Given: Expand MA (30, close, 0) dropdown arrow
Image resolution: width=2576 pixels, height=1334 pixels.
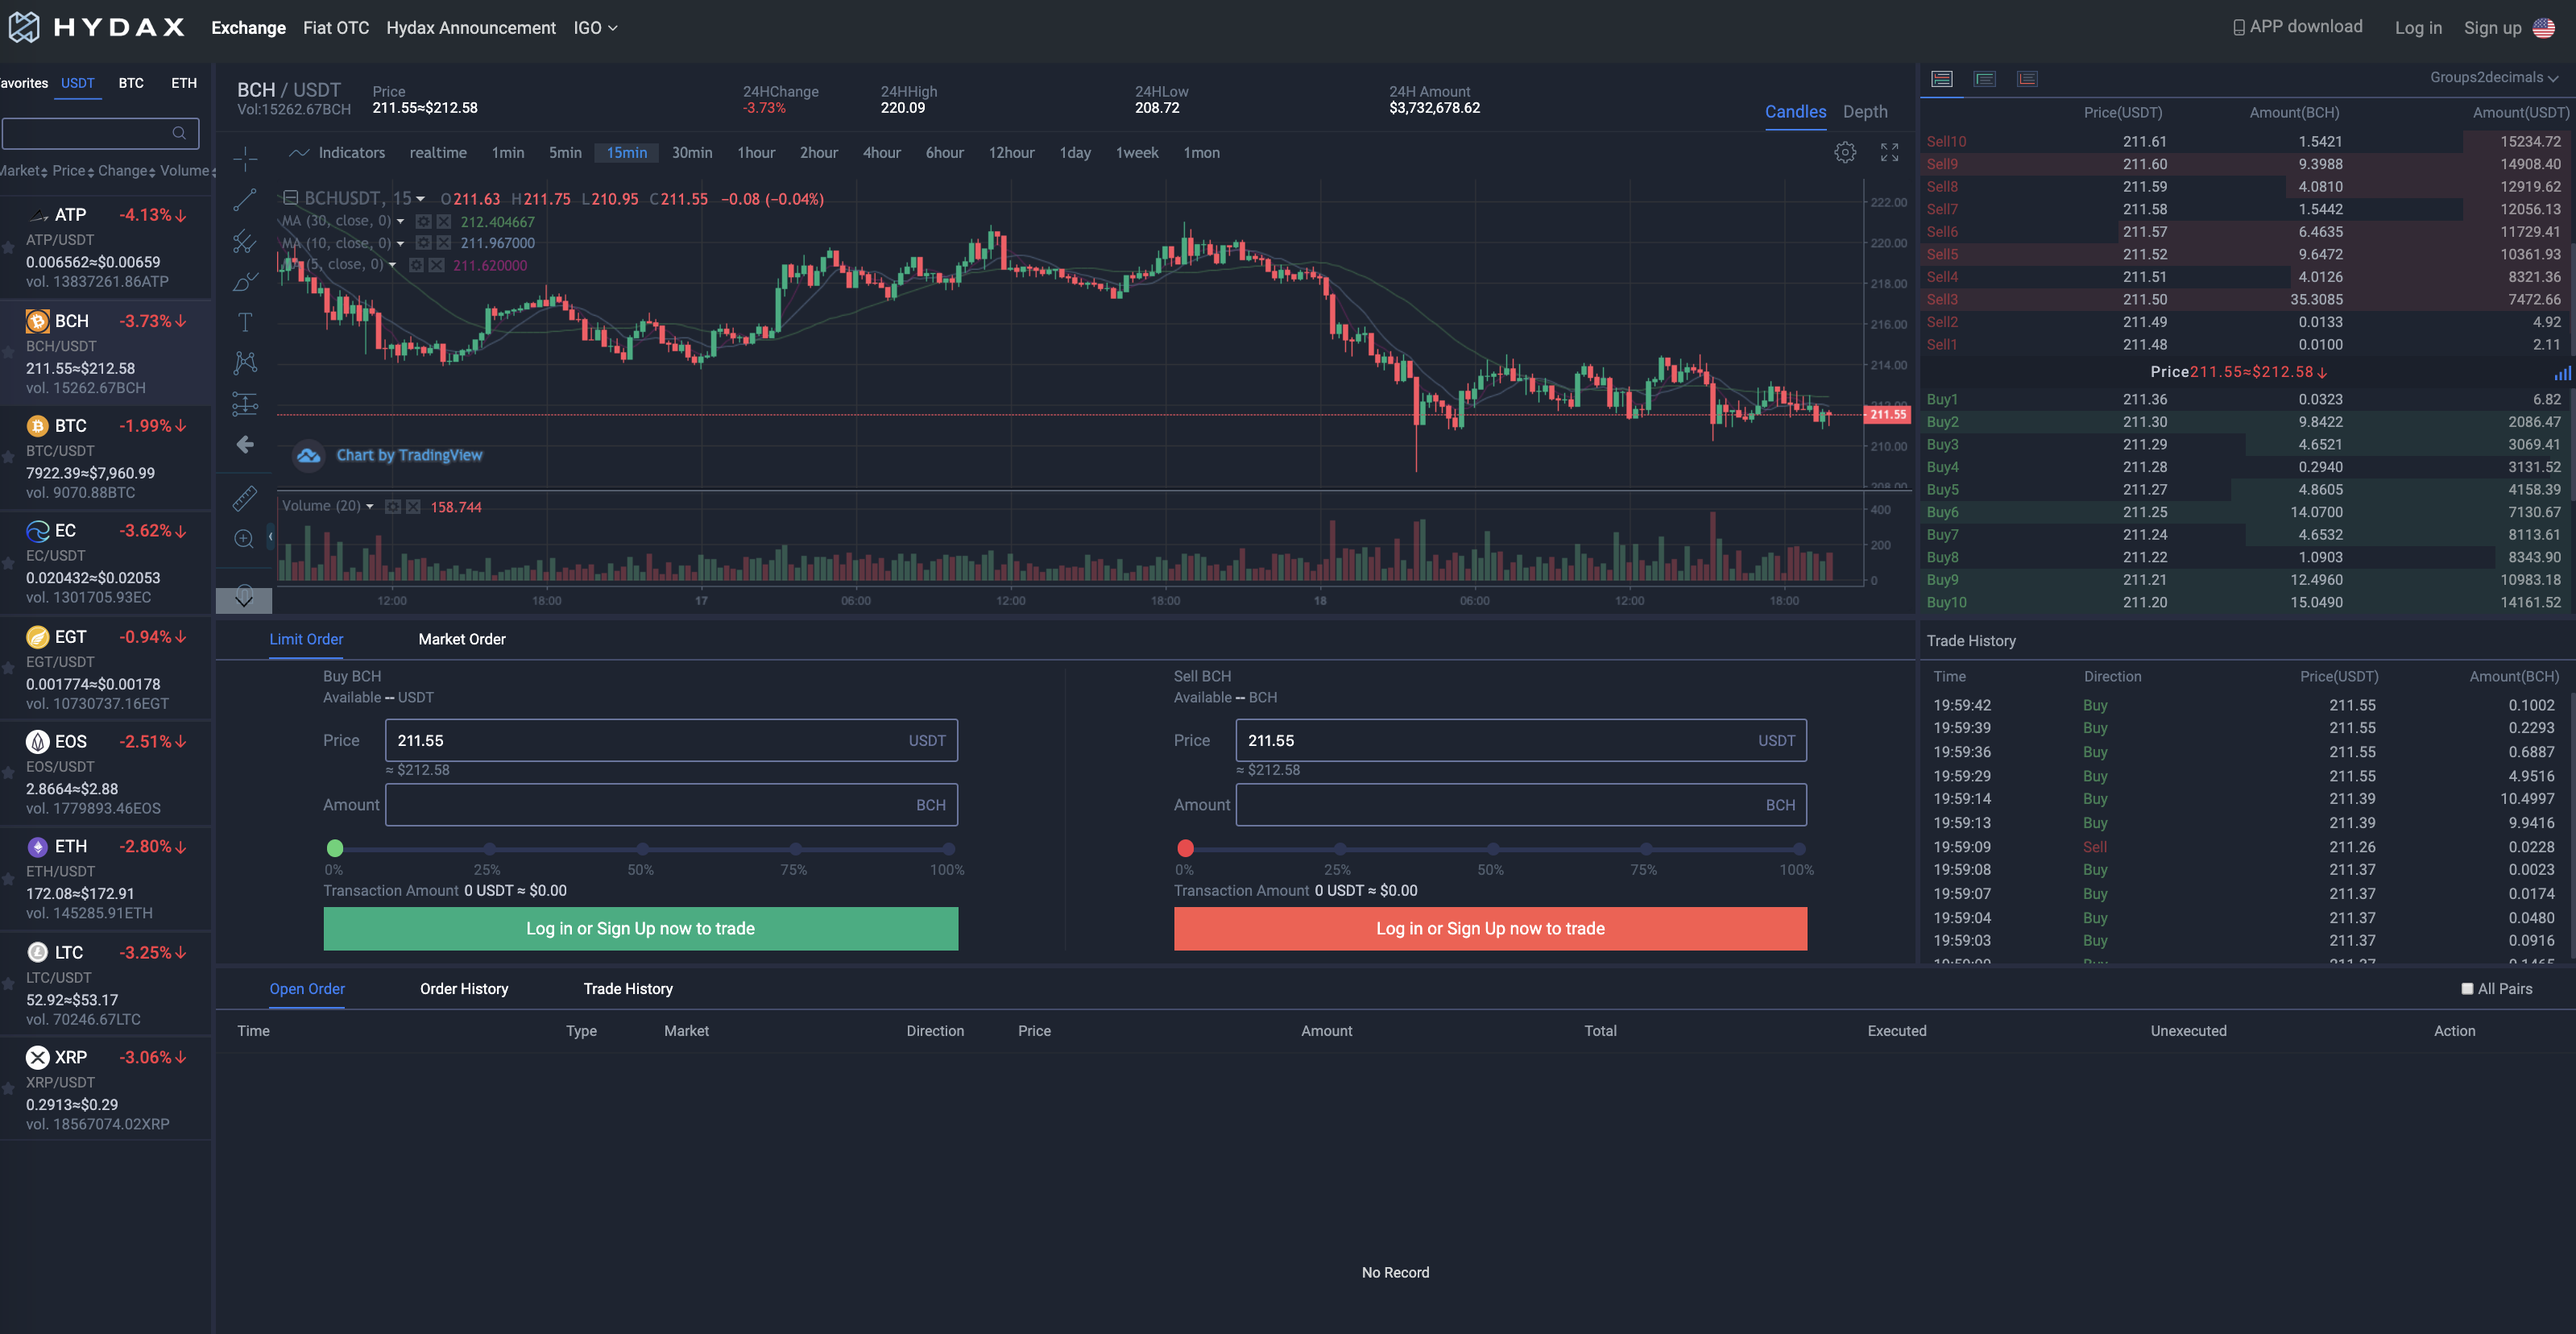Looking at the screenshot, I should (400, 221).
